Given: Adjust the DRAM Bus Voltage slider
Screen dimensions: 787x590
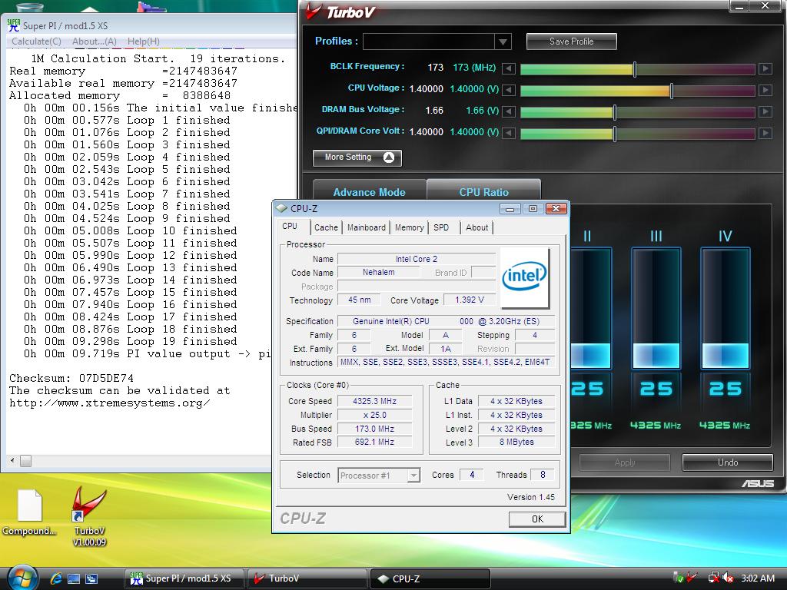Looking at the screenshot, I should 614,112.
